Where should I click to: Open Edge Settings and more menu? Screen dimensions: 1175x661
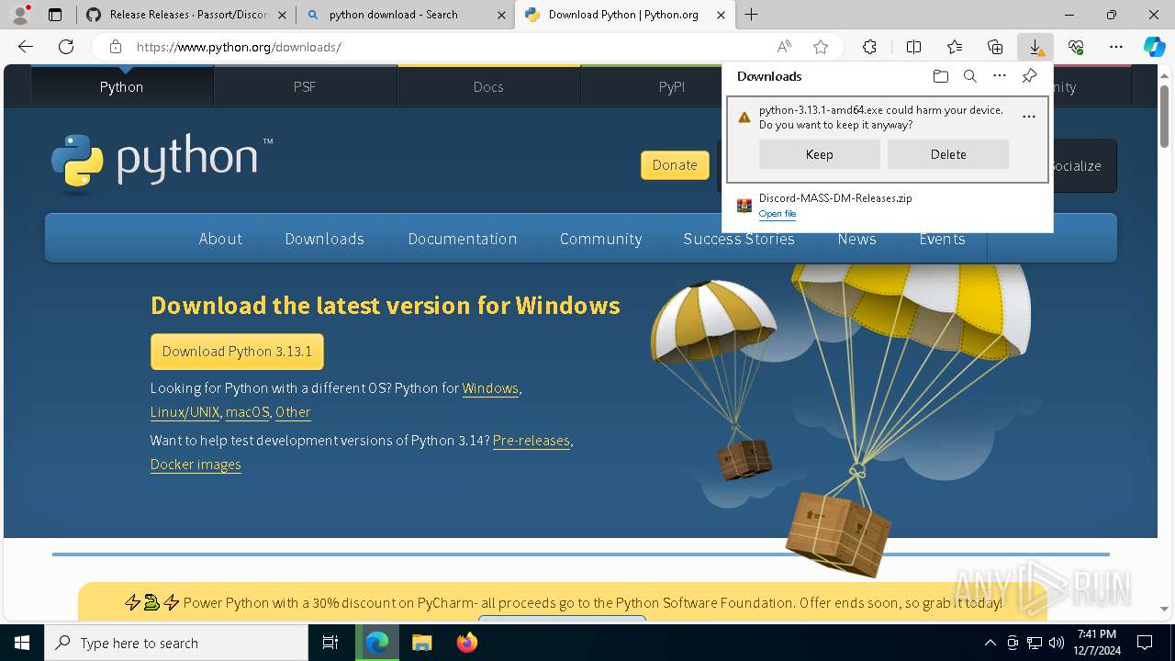coord(1116,47)
